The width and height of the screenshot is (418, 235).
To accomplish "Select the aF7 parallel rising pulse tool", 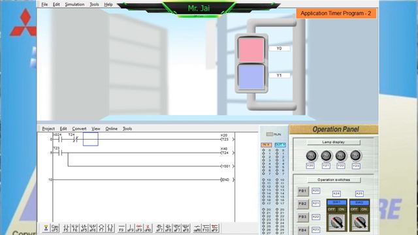I will (177, 228).
